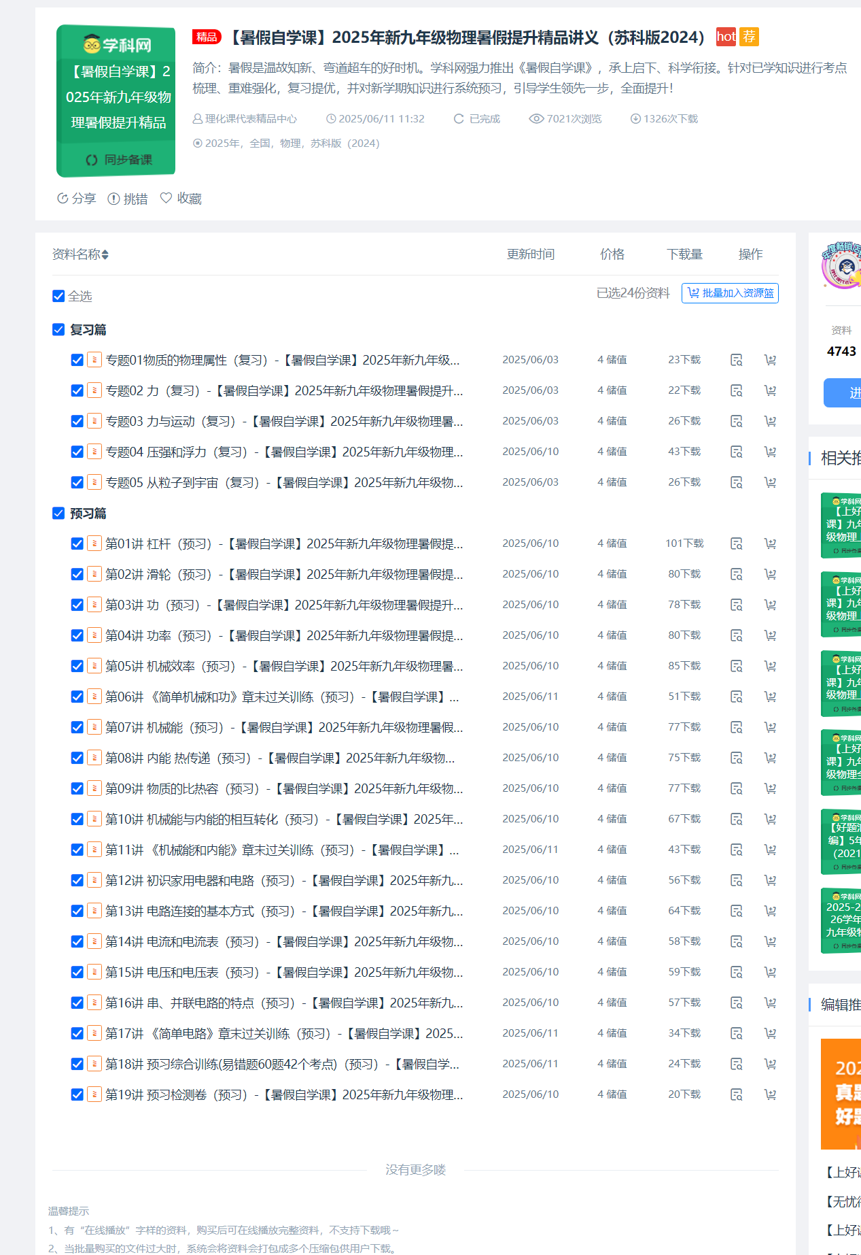
Task: Add 第04讲 功率 to basket
Action: pyautogui.click(x=770, y=635)
